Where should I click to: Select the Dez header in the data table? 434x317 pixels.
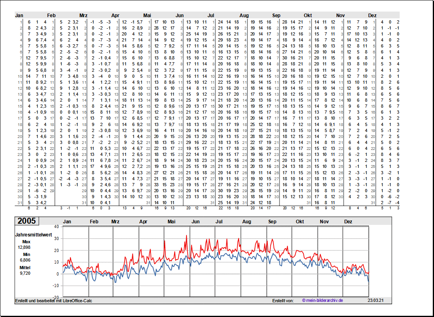pyautogui.click(x=372, y=16)
